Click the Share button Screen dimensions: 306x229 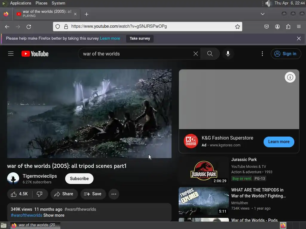[x=64, y=194]
